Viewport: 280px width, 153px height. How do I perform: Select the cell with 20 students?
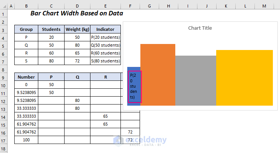(x=51, y=37)
